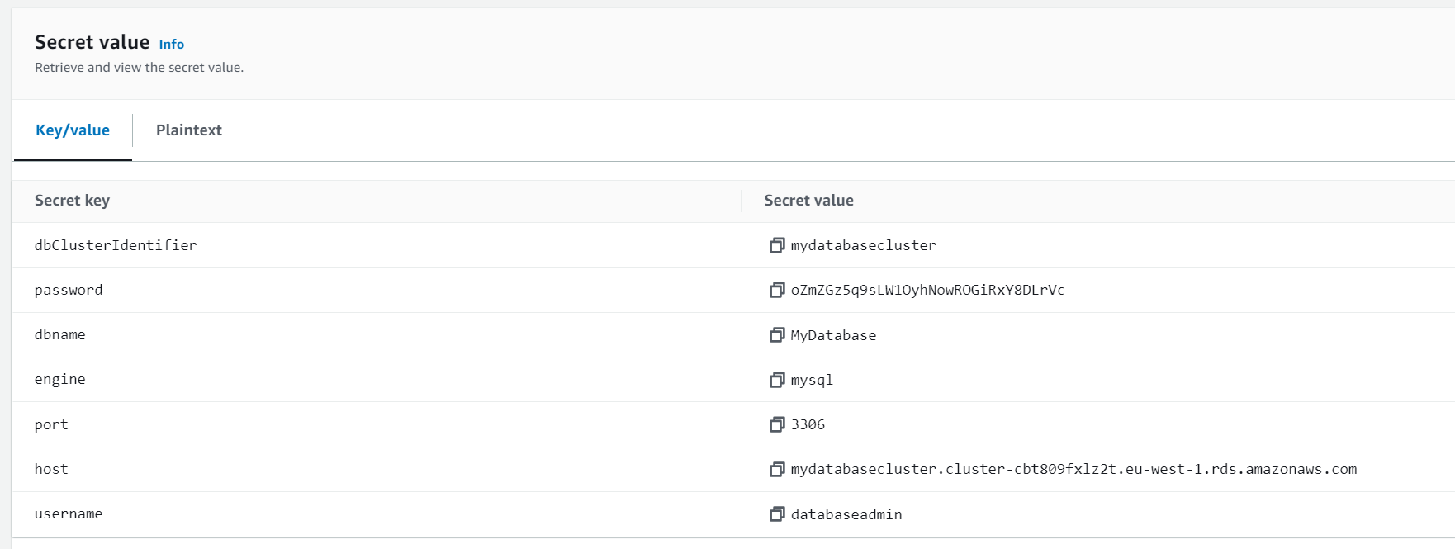Copy the username databaseadmin

tap(776, 514)
